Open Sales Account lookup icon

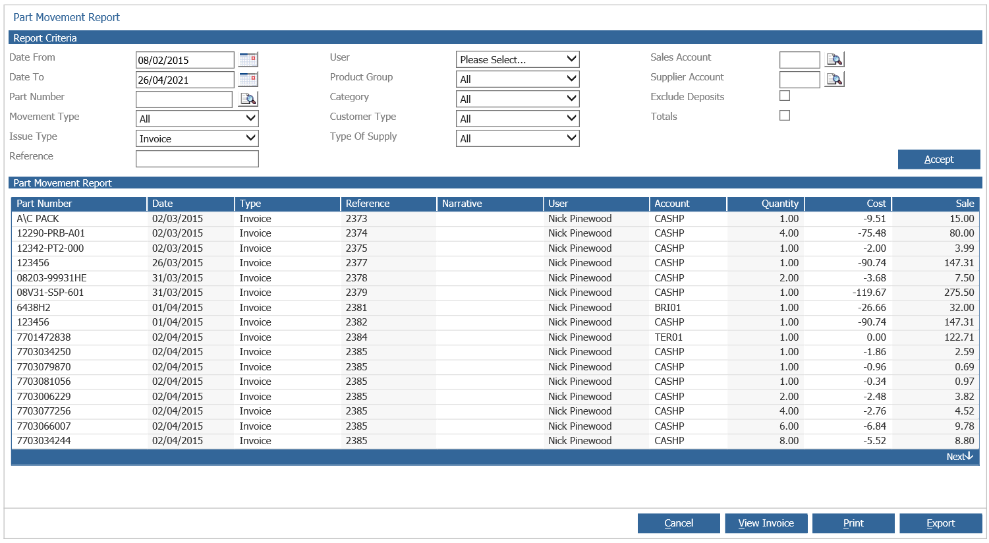pos(834,59)
